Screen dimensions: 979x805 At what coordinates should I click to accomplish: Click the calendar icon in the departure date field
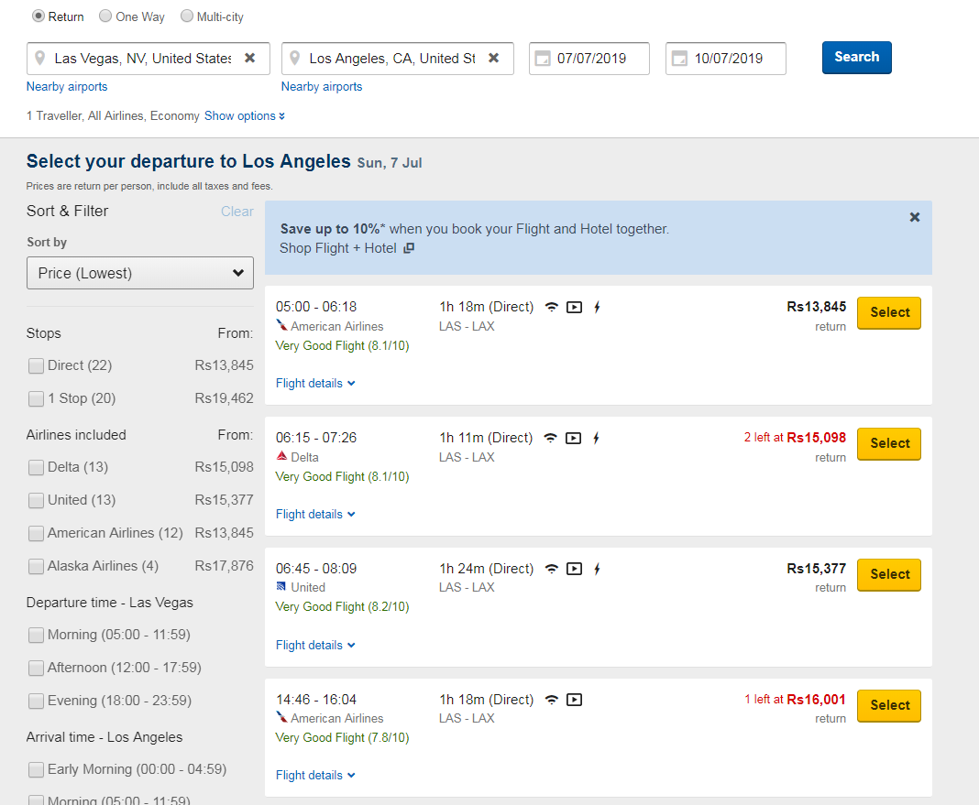543,58
